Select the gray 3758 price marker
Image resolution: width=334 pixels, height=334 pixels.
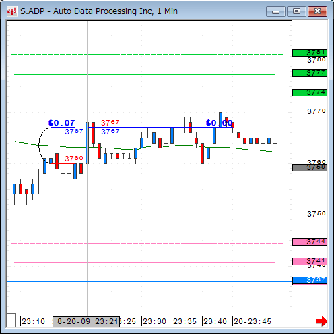[x=310, y=167]
